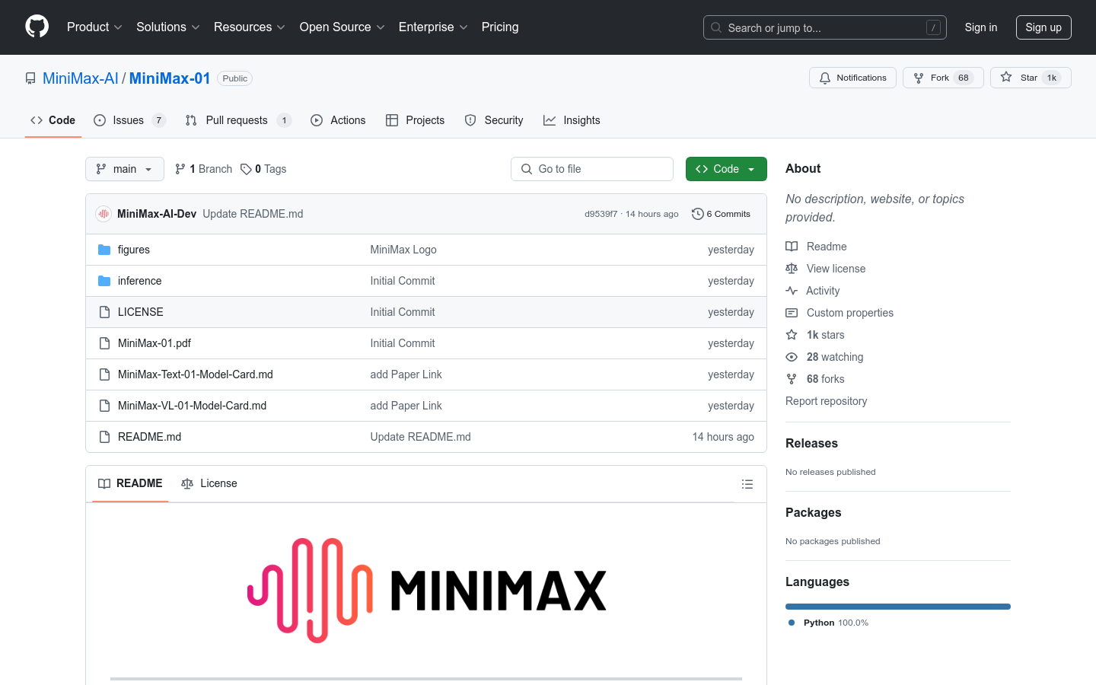The width and height of the screenshot is (1096, 685).
Task: Open the 'Update README.md' latest commit message
Action: [x=253, y=214]
